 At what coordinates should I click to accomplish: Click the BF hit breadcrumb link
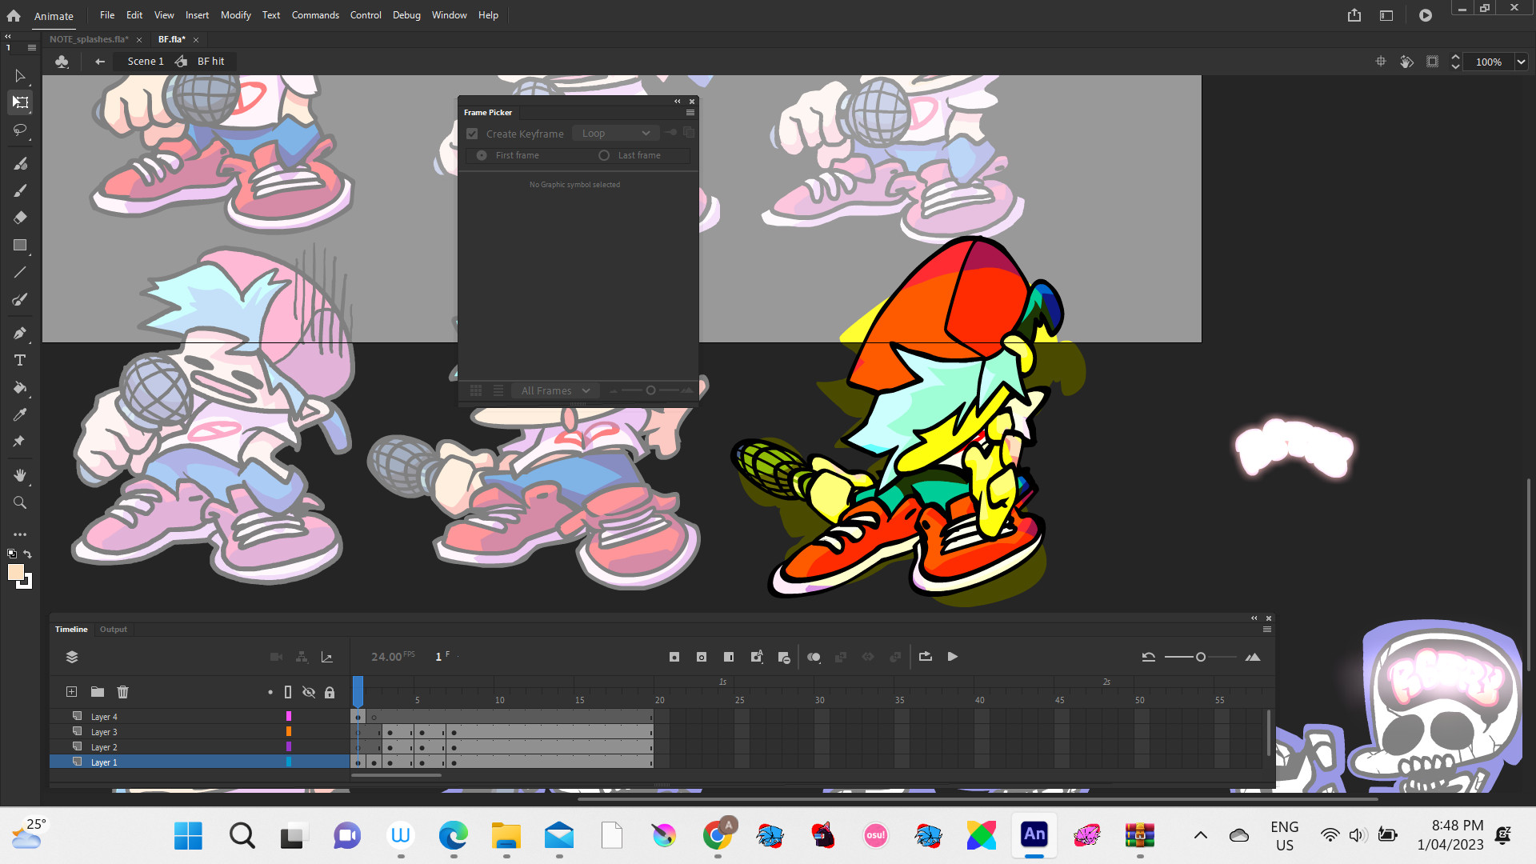210,61
